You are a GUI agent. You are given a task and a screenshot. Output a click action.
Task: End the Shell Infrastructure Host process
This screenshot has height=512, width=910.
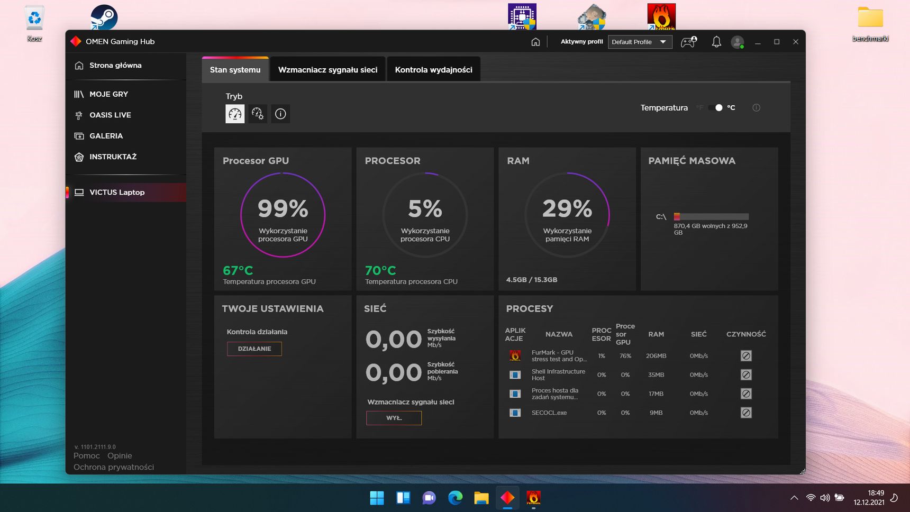click(746, 375)
